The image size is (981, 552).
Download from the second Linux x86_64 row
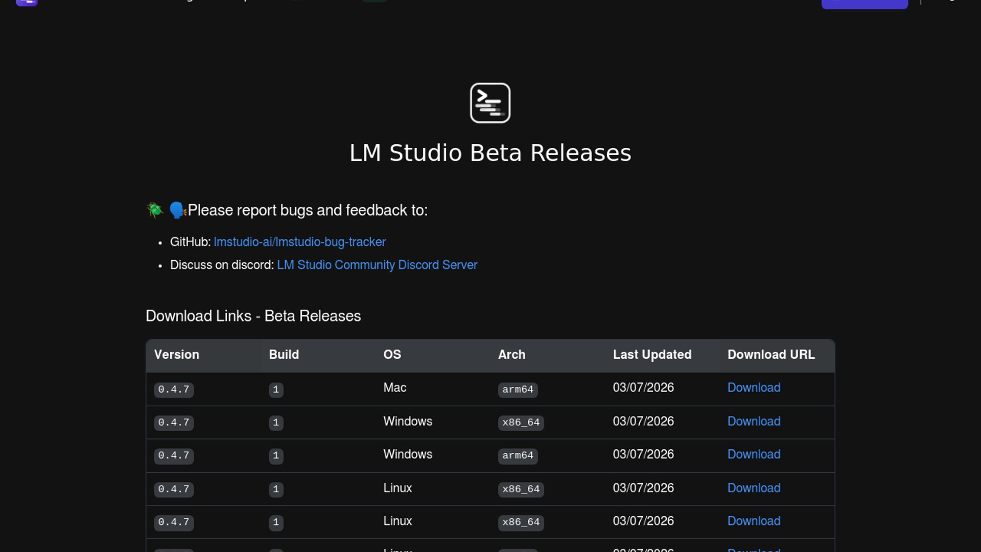[x=754, y=521]
